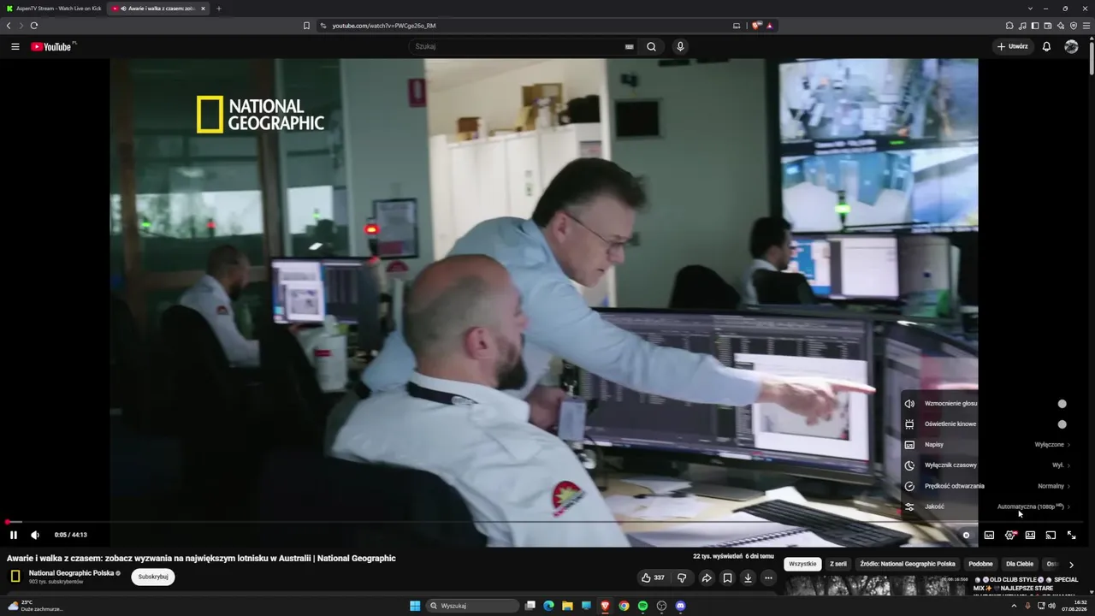
Task: Share the video
Action: click(x=707, y=577)
